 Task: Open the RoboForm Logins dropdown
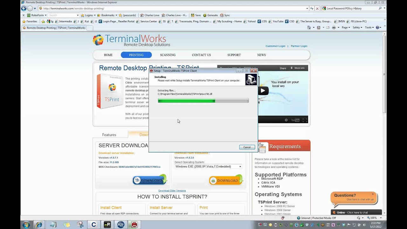88,15
